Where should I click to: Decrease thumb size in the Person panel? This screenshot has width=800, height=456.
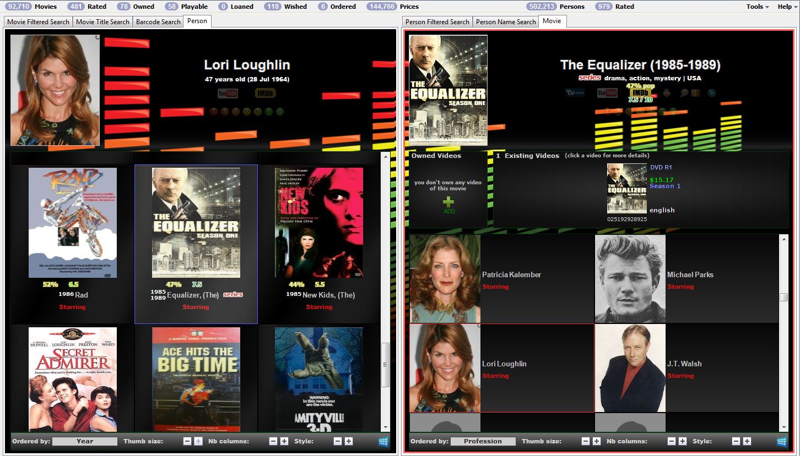187,441
